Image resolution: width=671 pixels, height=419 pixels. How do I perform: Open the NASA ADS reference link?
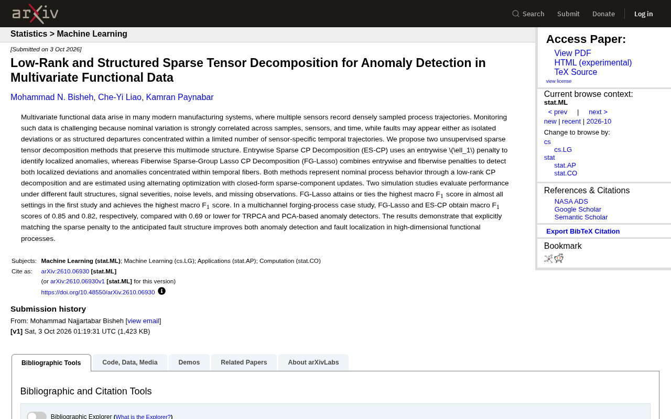click(571, 202)
